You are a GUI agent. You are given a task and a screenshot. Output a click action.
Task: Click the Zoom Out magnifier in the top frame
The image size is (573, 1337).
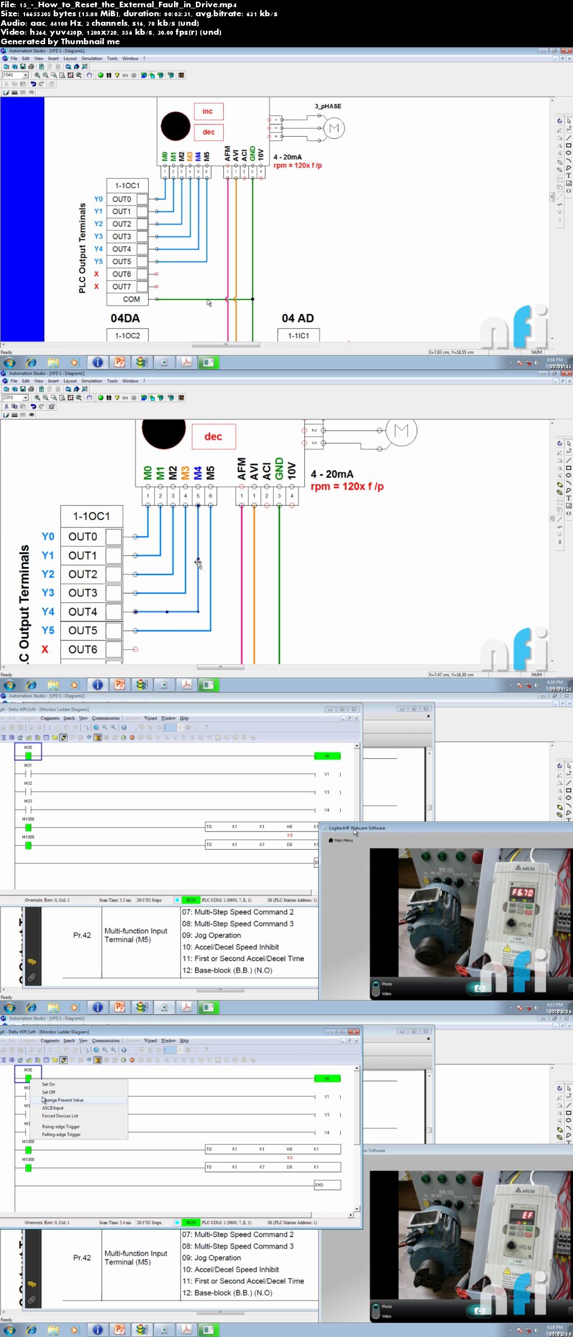pyautogui.click(x=46, y=75)
